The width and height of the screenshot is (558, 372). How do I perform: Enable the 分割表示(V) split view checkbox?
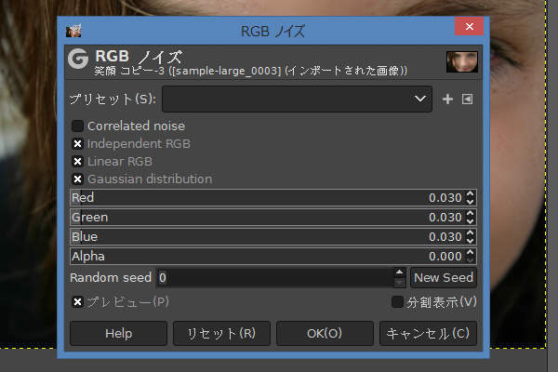397,302
